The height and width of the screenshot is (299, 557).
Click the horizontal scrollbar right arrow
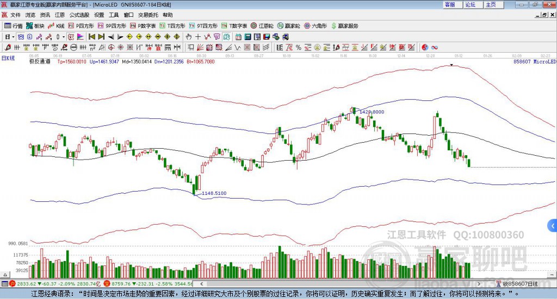coord(479,284)
